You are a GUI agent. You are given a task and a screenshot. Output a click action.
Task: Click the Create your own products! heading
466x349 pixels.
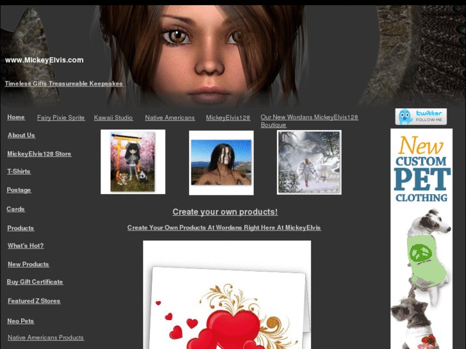point(225,212)
